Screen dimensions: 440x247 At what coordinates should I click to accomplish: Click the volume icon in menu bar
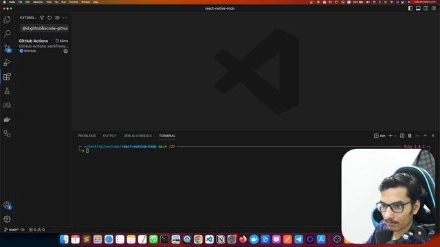coord(368,2)
